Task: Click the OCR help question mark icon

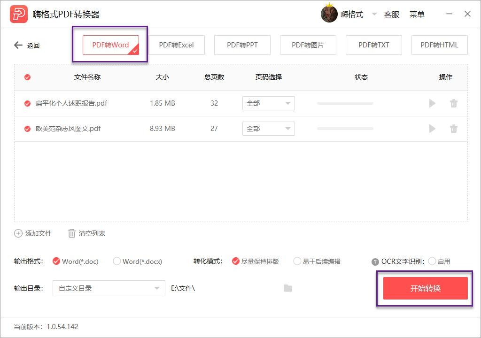Action: [x=375, y=262]
